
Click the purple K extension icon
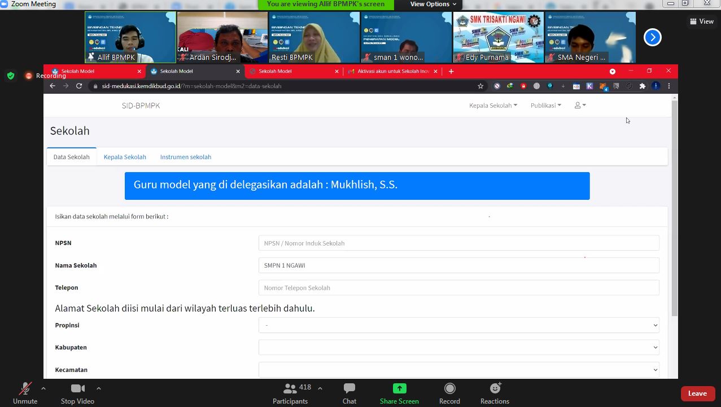[589, 86]
